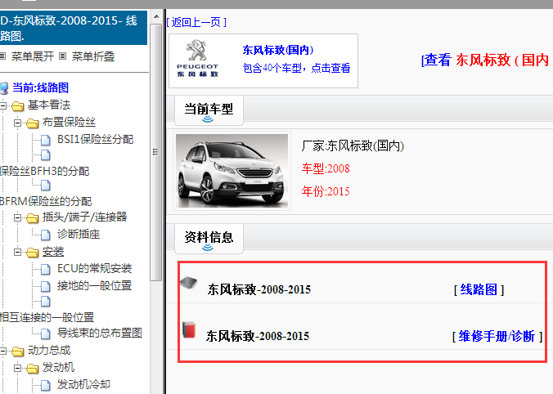Click the 安装 folder icon
The image size is (553, 394).
point(33,253)
